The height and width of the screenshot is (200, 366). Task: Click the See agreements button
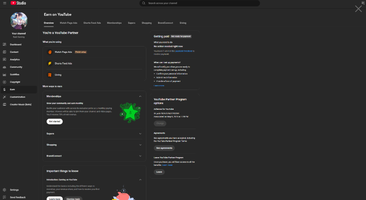click(x=164, y=148)
